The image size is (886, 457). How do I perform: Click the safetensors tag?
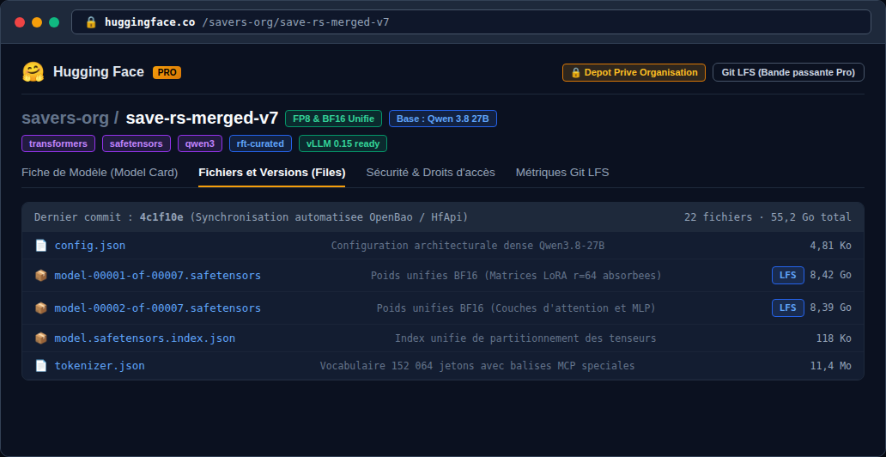pos(137,143)
